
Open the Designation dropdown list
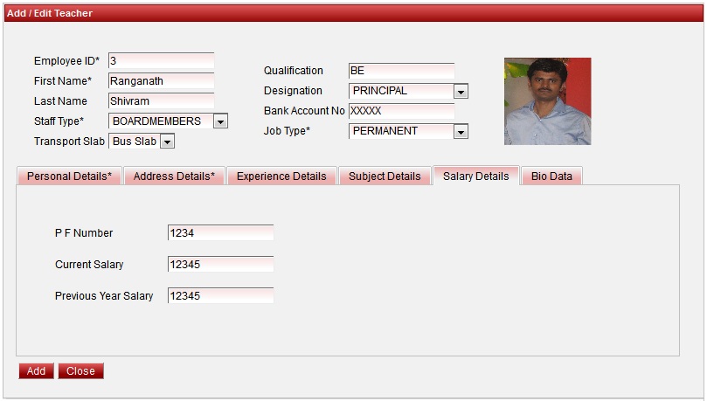pyautogui.click(x=461, y=91)
